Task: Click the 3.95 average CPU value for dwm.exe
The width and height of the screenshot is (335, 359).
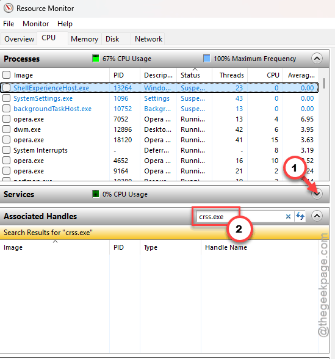Action: coord(307,129)
